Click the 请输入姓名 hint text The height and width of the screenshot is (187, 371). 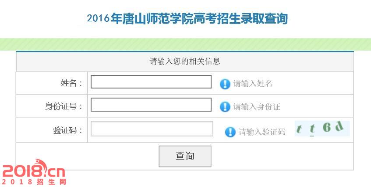pos(253,84)
